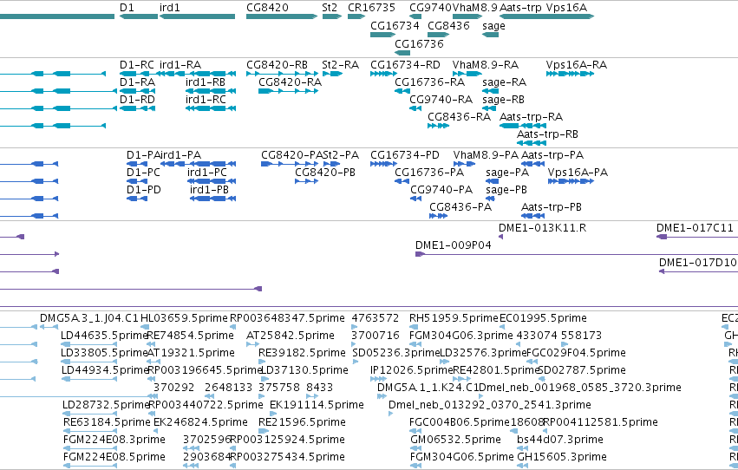Open protein CG16734-PD
This screenshot has width=738, height=470.
click(405, 154)
